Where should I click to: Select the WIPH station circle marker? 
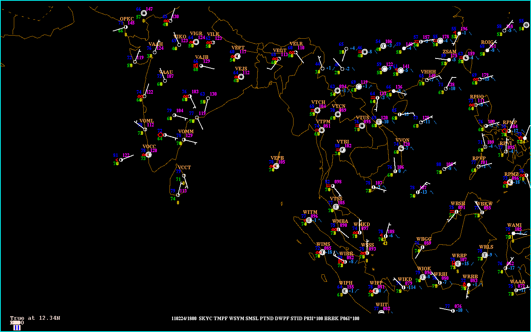(x=345, y=291)
